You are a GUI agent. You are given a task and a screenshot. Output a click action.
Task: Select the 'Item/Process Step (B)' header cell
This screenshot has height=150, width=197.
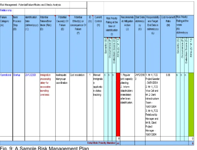pyautogui.click(x=19, y=44)
